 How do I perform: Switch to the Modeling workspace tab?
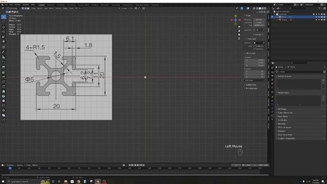coord(51,5)
